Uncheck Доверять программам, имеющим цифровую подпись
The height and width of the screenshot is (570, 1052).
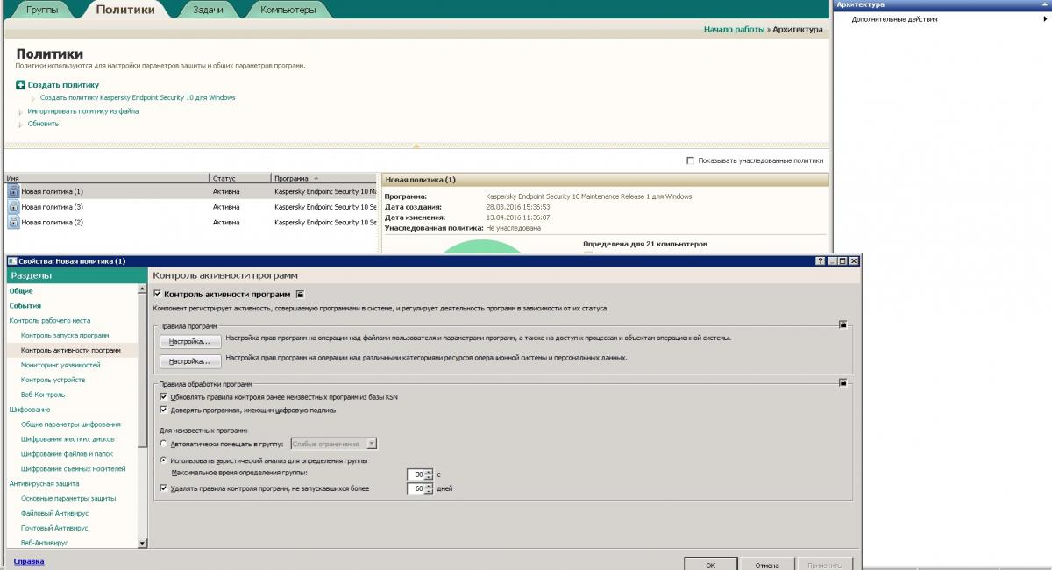tap(163, 410)
